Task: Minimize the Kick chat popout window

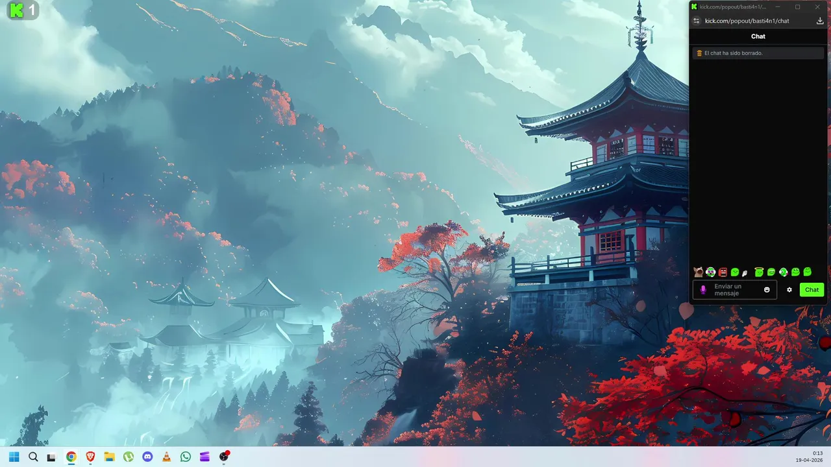Action: (778, 7)
